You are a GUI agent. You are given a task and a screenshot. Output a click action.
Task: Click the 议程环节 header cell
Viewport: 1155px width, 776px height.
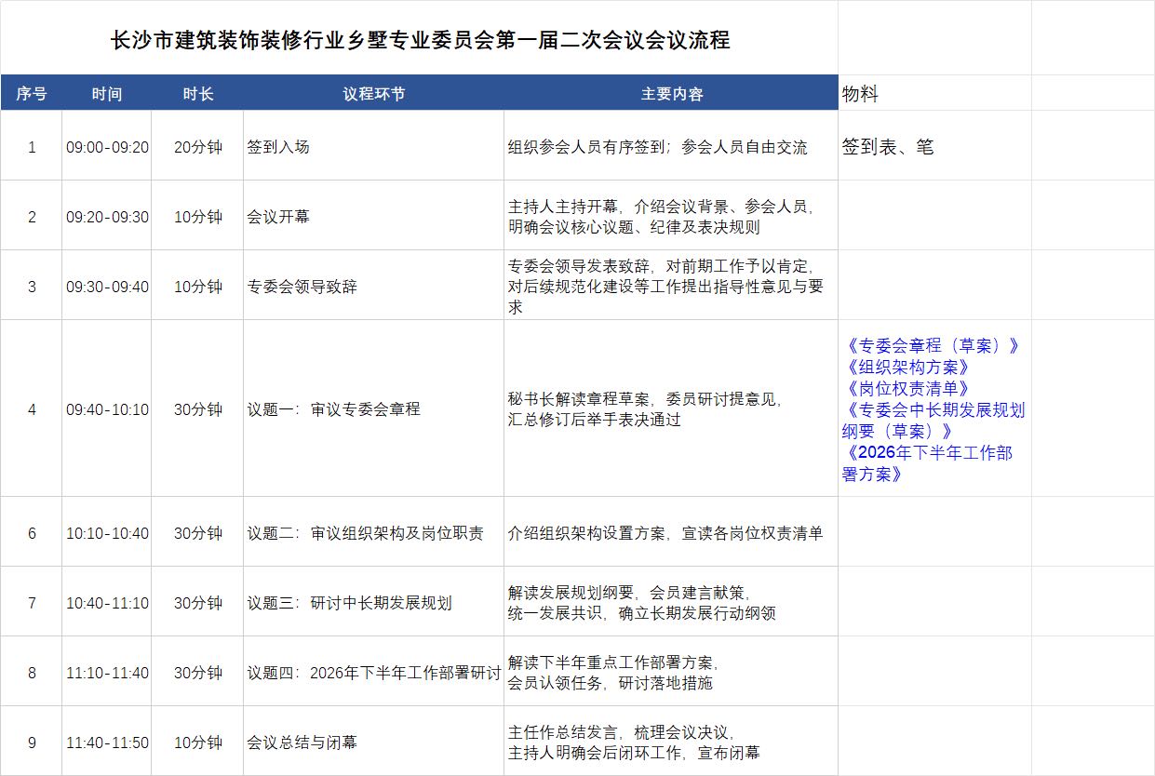[373, 93]
